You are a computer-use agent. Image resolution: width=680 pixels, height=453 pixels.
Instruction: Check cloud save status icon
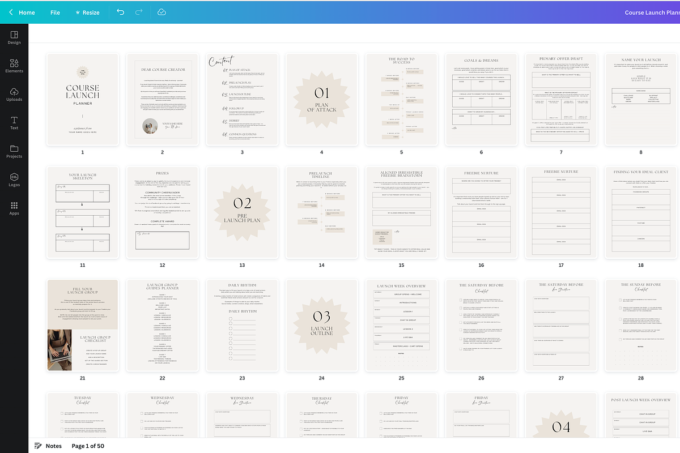161,12
